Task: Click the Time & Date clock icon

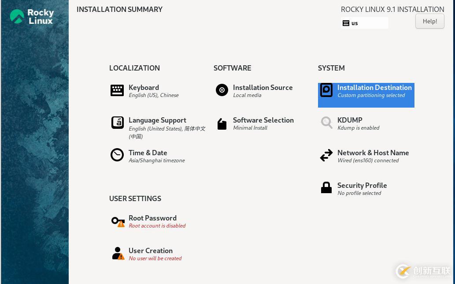Action: pos(117,155)
